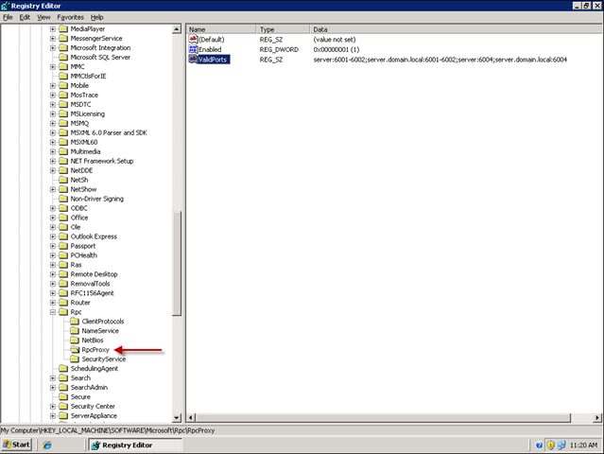Open the View menu

coord(43,17)
